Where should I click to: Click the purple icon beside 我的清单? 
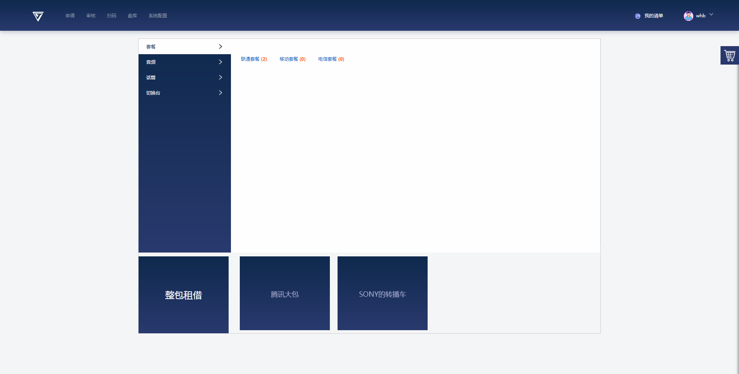(638, 16)
